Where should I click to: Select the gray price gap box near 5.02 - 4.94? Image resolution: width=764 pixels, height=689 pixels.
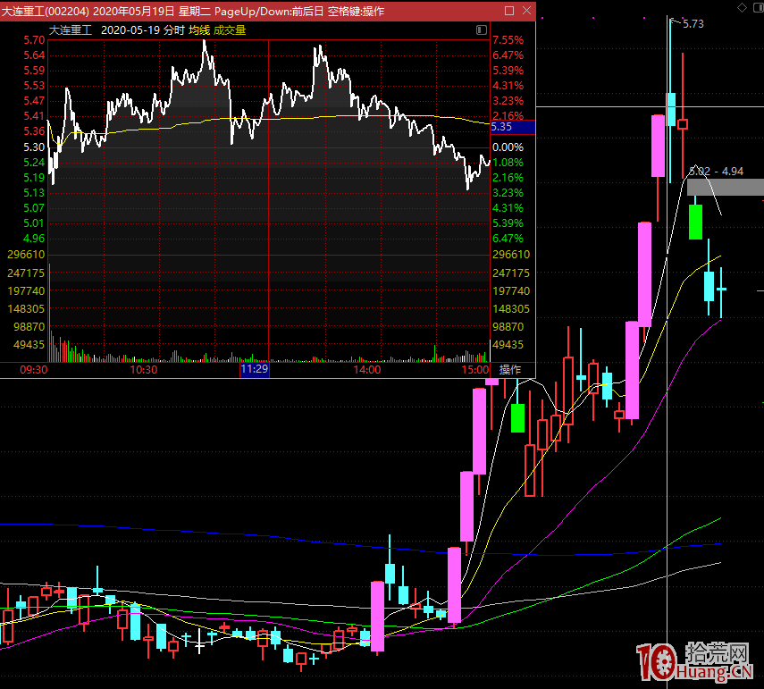[x=726, y=187]
